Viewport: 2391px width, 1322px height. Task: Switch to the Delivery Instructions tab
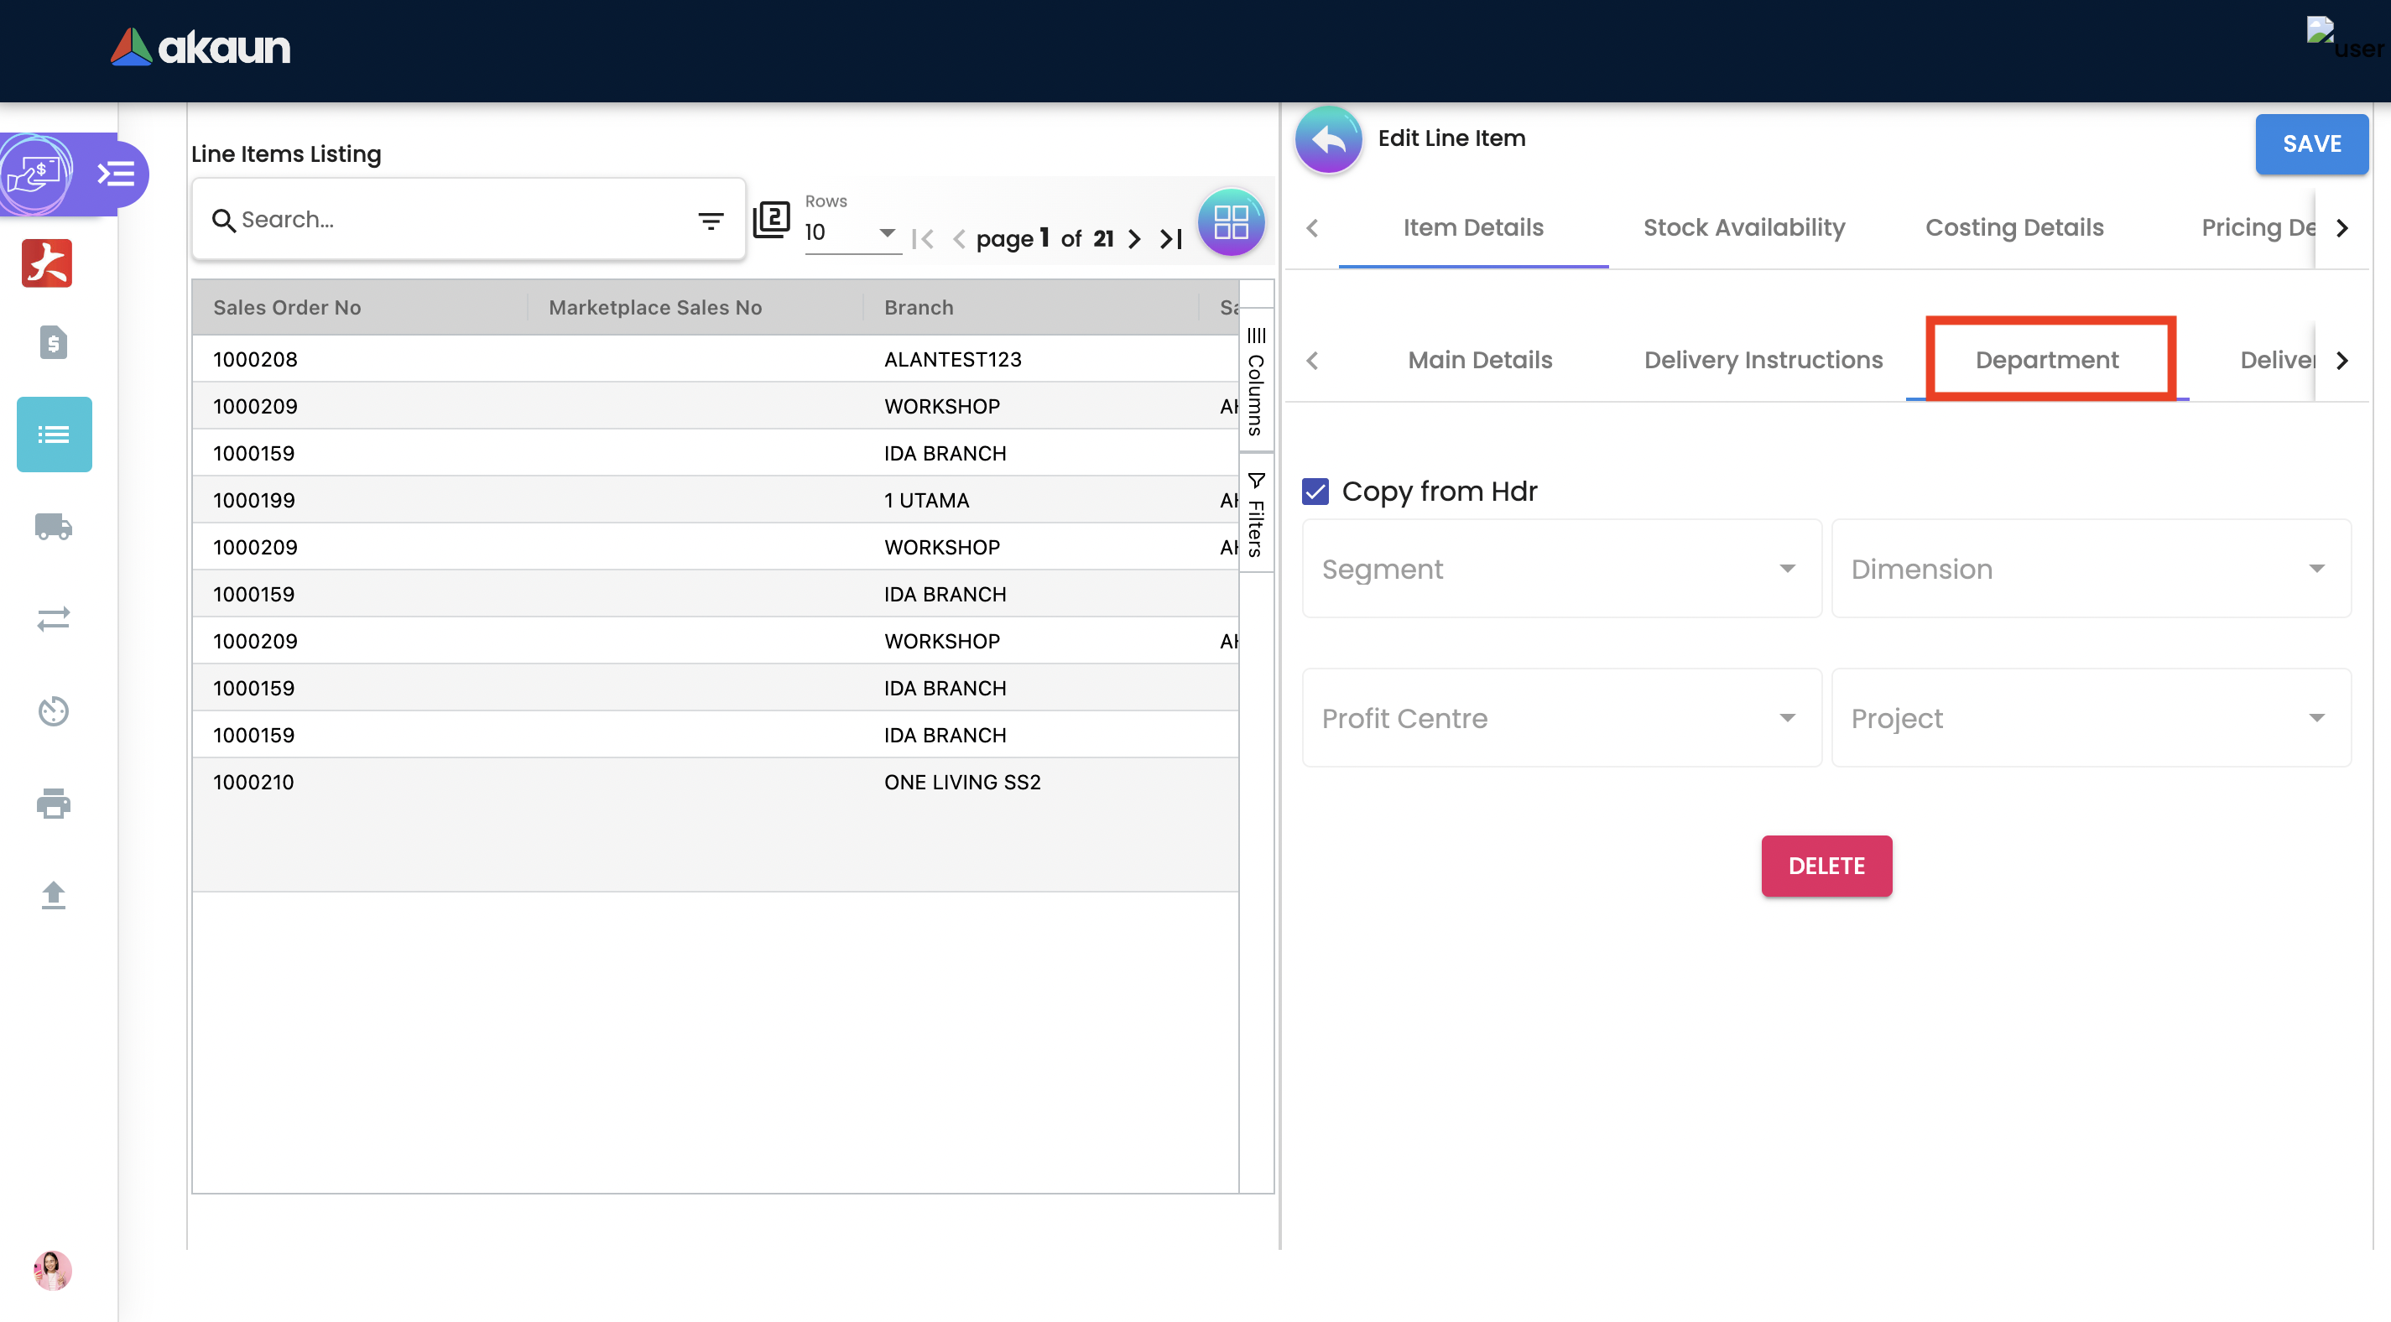point(1763,360)
